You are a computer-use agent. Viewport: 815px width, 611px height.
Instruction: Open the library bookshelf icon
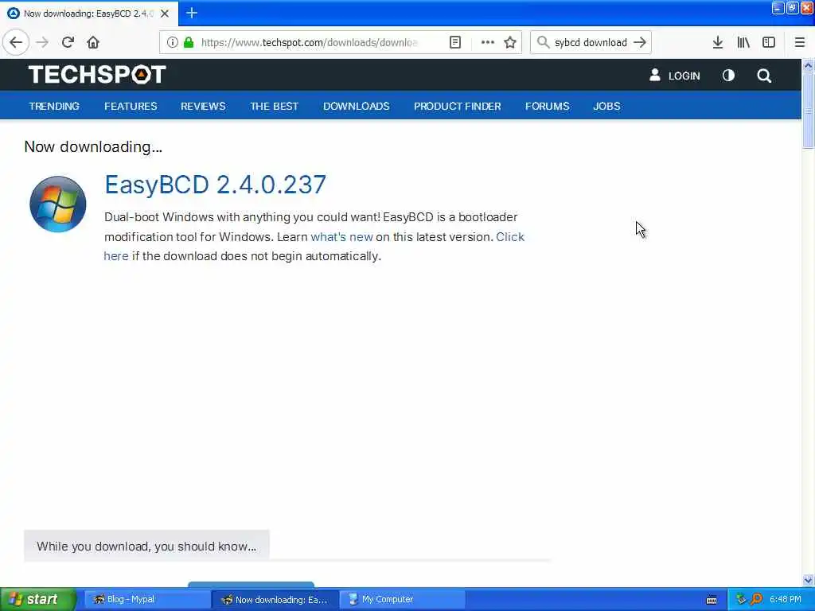(x=743, y=43)
